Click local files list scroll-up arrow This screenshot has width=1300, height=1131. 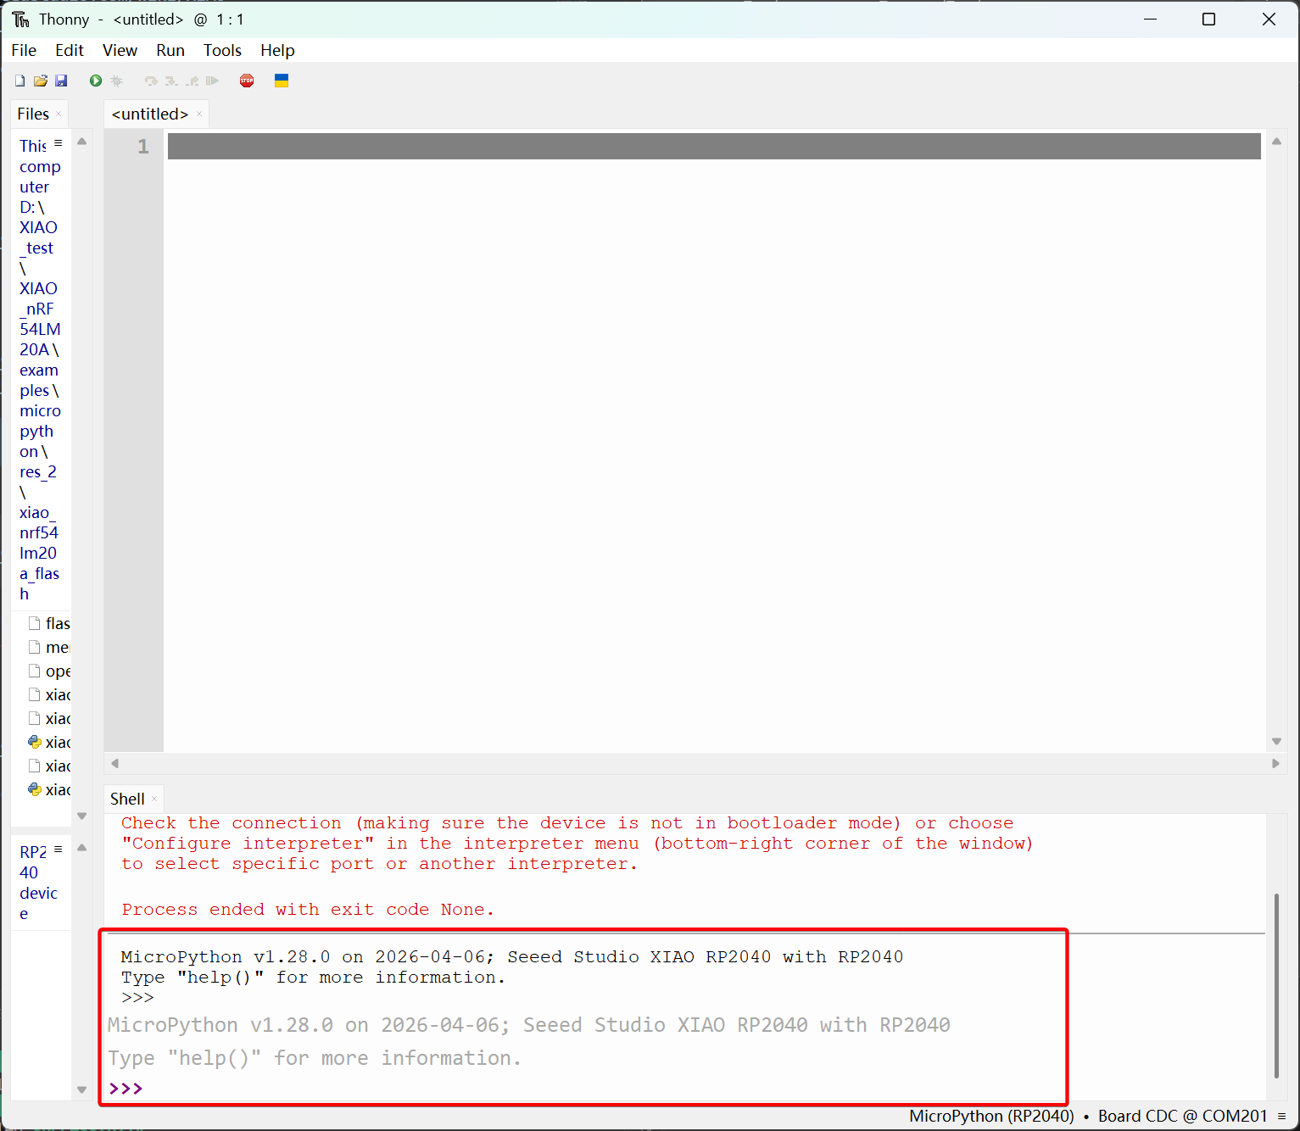point(82,142)
